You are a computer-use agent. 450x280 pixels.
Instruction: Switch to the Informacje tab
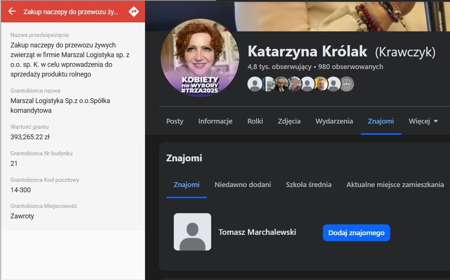pos(215,121)
